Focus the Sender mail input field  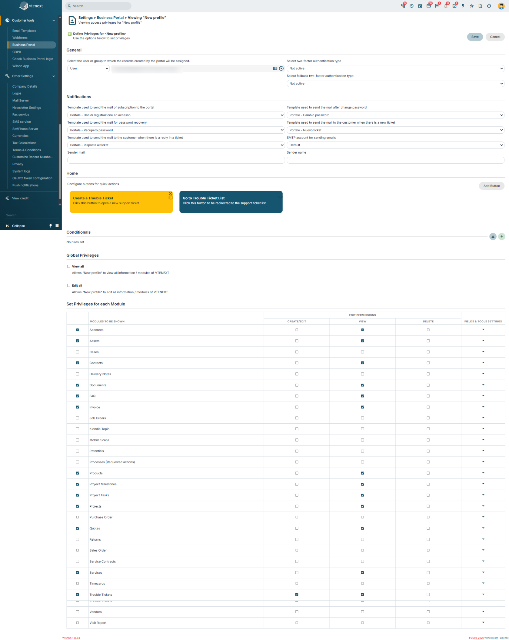176,160
